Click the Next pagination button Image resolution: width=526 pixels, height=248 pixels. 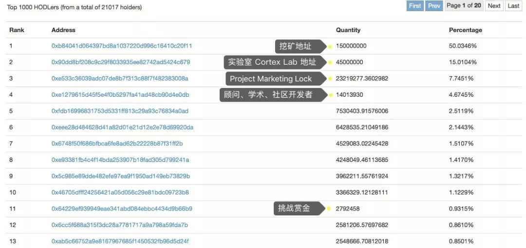494,6
